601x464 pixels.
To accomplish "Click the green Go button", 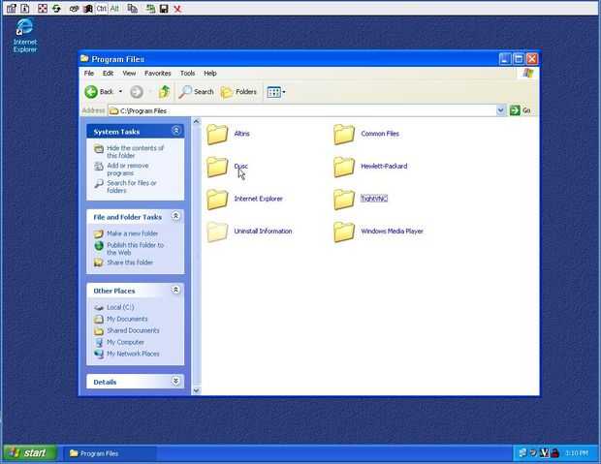I will (521, 110).
